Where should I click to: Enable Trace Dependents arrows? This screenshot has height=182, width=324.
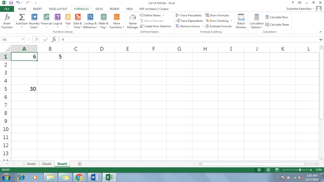point(189,21)
